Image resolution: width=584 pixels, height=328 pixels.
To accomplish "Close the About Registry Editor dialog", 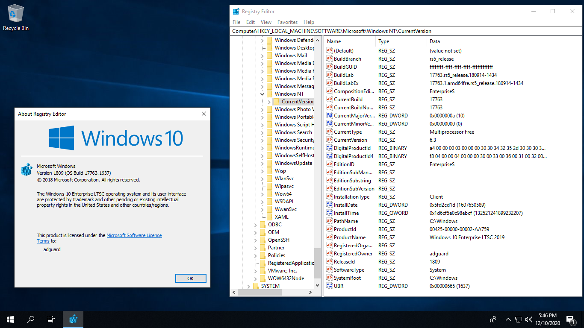I will [x=204, y=114].
